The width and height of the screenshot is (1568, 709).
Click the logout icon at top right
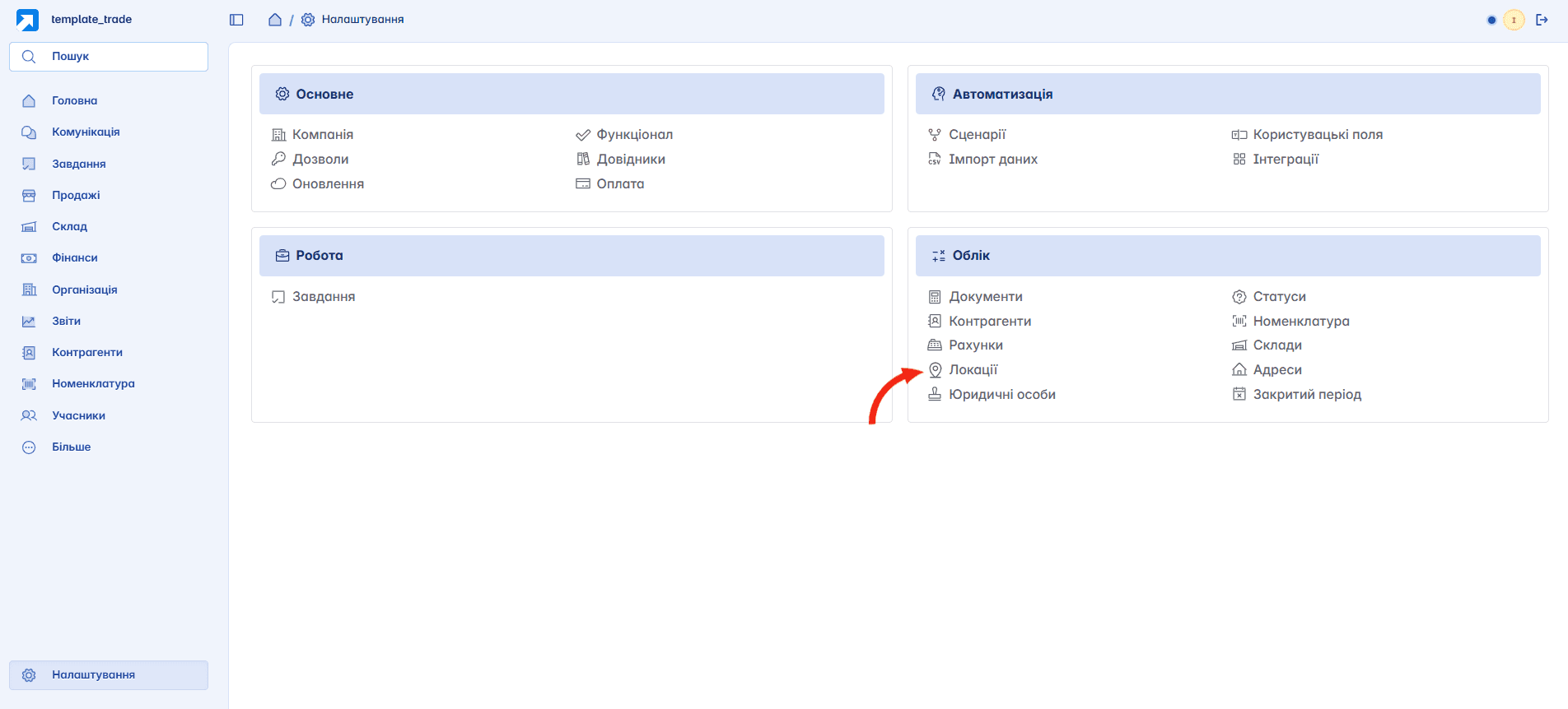tap(1542, 20)
